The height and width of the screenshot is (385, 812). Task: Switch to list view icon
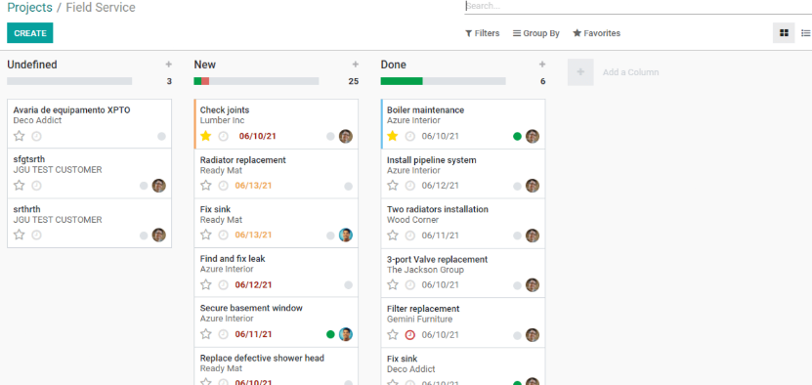pyautogui.click(x=805, y=33)
